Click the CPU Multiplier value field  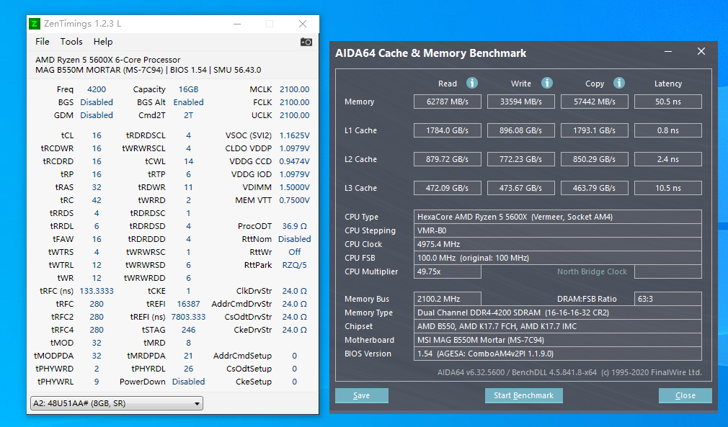447,271
